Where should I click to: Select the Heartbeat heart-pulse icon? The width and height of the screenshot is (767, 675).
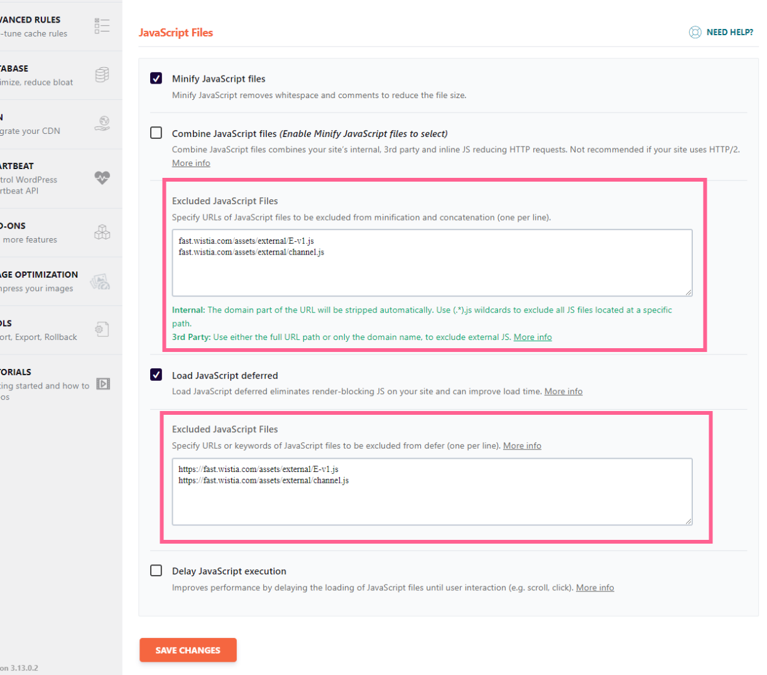[102, 178]
